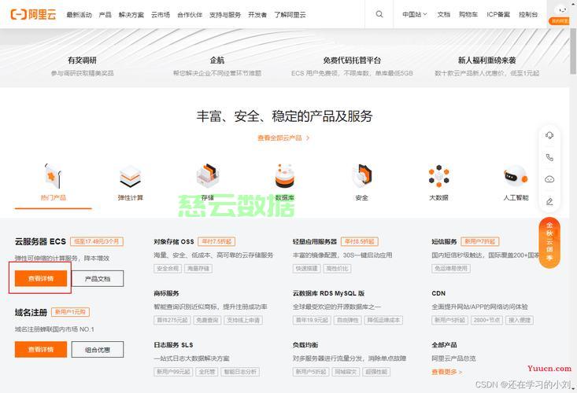
Task: Open the 支持与服务 menu
Action: tap(225, 15)
